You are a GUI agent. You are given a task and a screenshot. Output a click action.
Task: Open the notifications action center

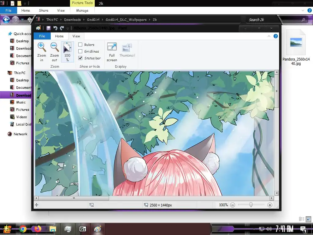point(303,229)
